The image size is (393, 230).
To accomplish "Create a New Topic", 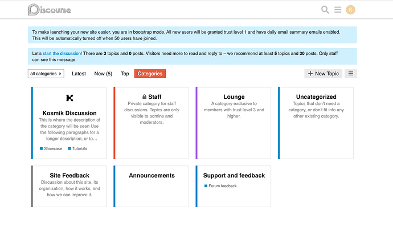I will click(x=324, y=74).
